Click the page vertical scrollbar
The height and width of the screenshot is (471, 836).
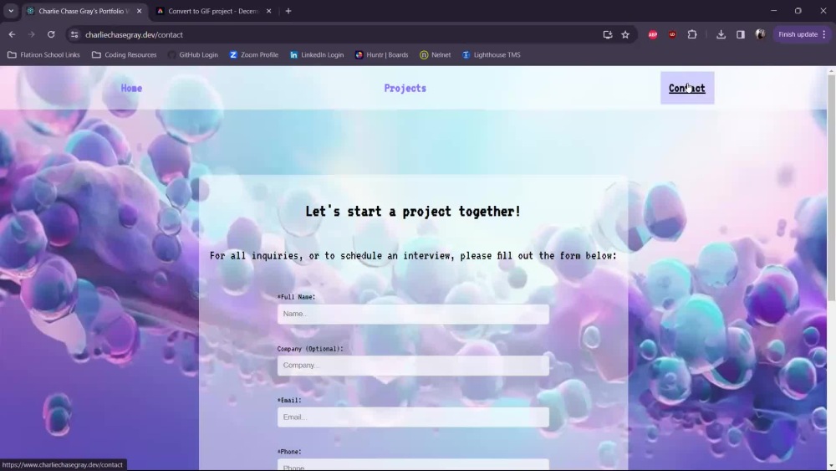point(831,189)
